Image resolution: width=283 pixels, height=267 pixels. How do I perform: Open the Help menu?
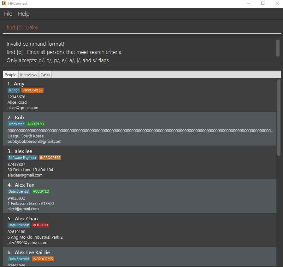pos(24,14)
